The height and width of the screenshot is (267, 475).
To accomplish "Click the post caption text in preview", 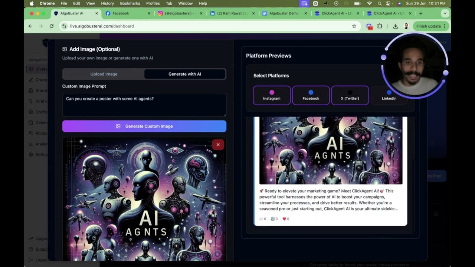I will point(329,200).
